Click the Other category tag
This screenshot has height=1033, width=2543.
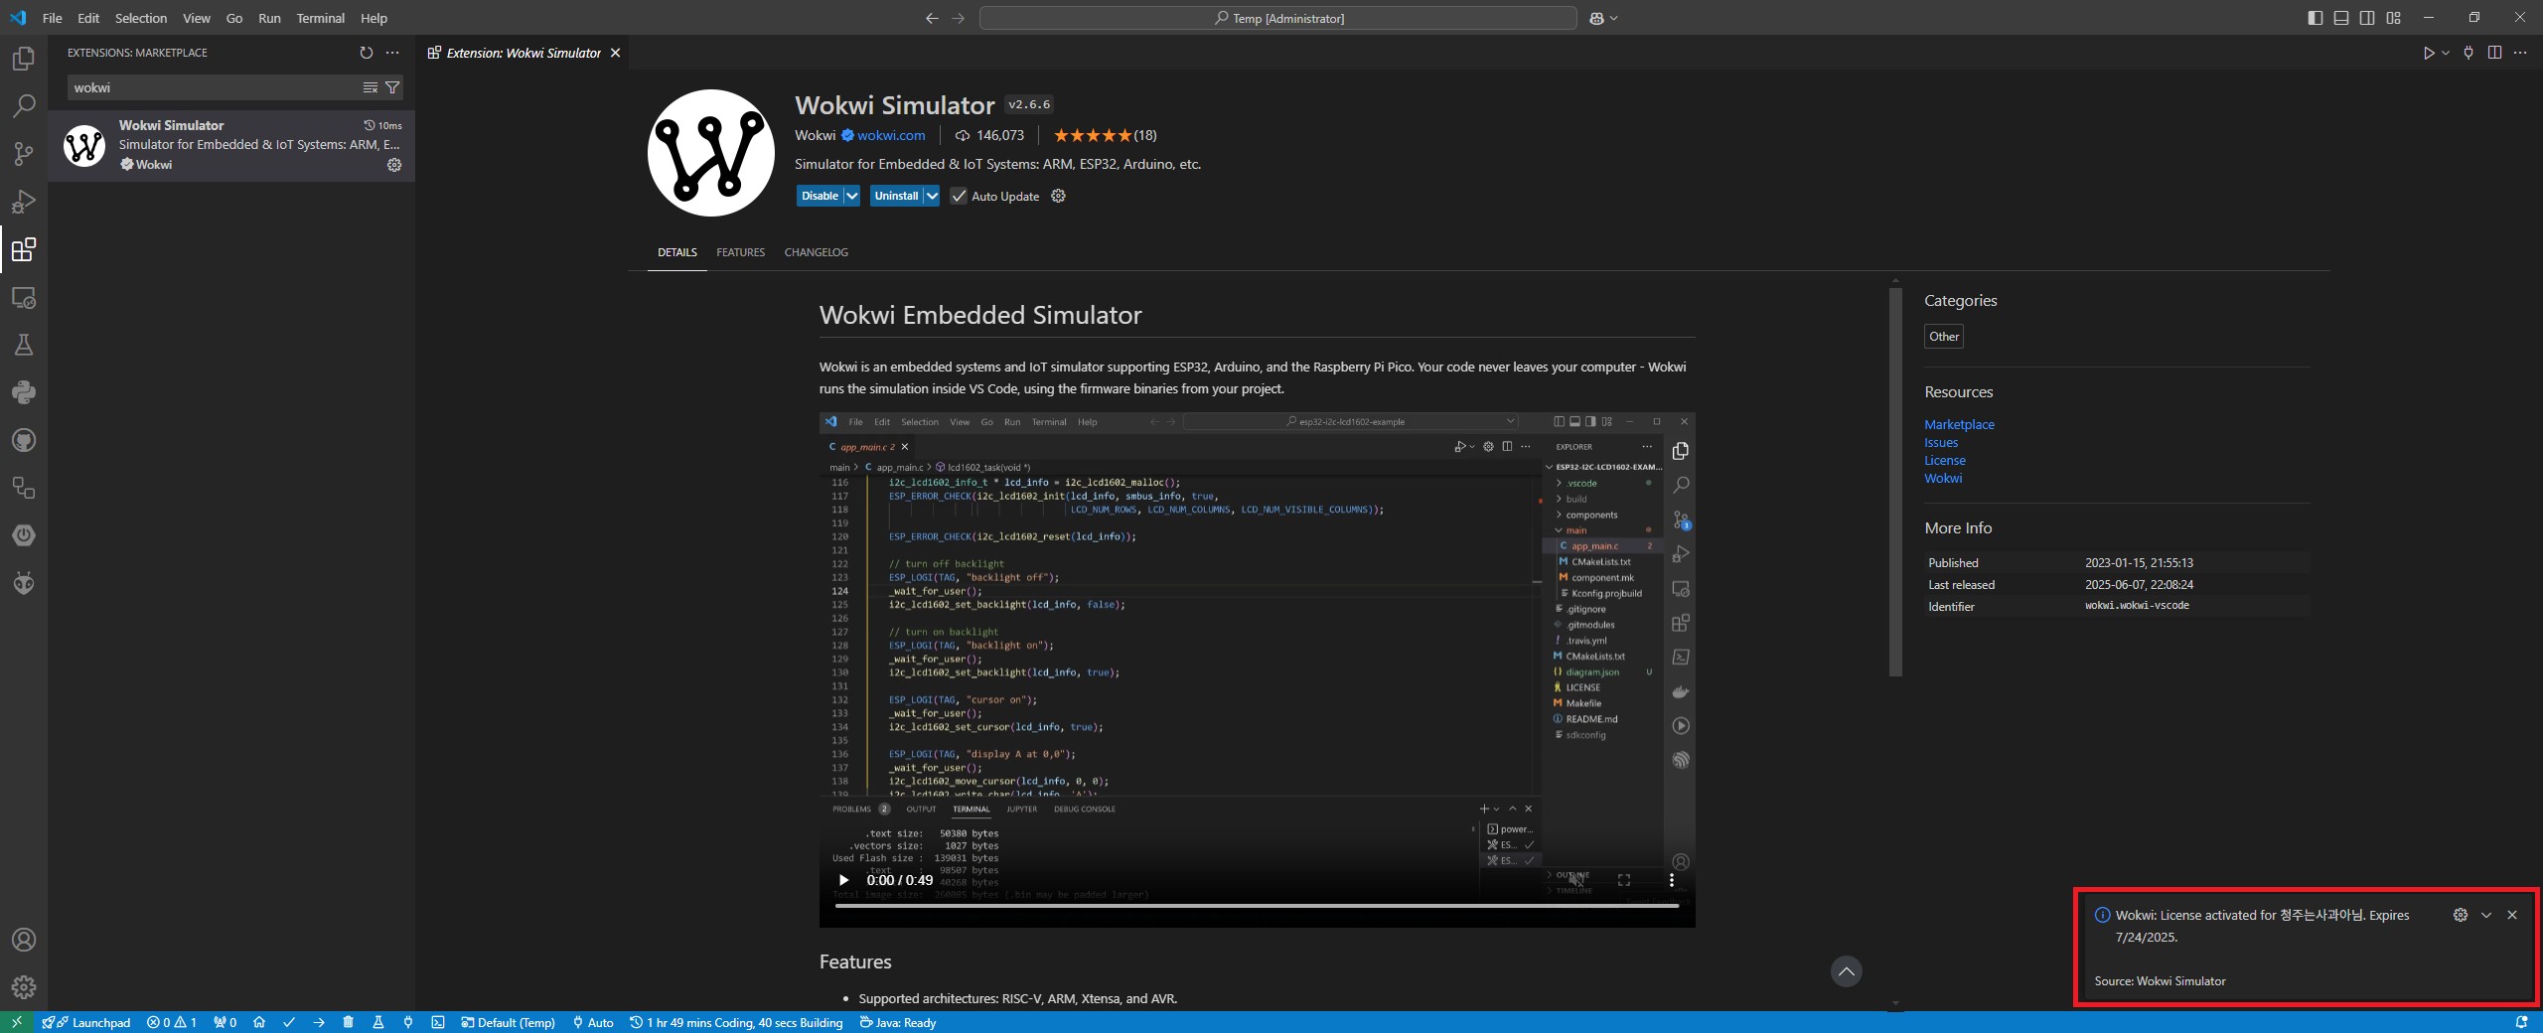pos(1944,337)
